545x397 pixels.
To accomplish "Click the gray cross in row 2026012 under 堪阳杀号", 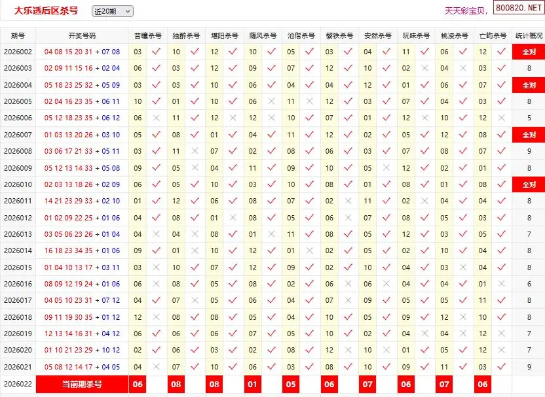I will (x=233, y=218).
